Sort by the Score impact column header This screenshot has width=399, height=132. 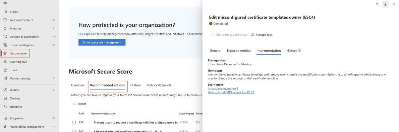click(187, 114)
